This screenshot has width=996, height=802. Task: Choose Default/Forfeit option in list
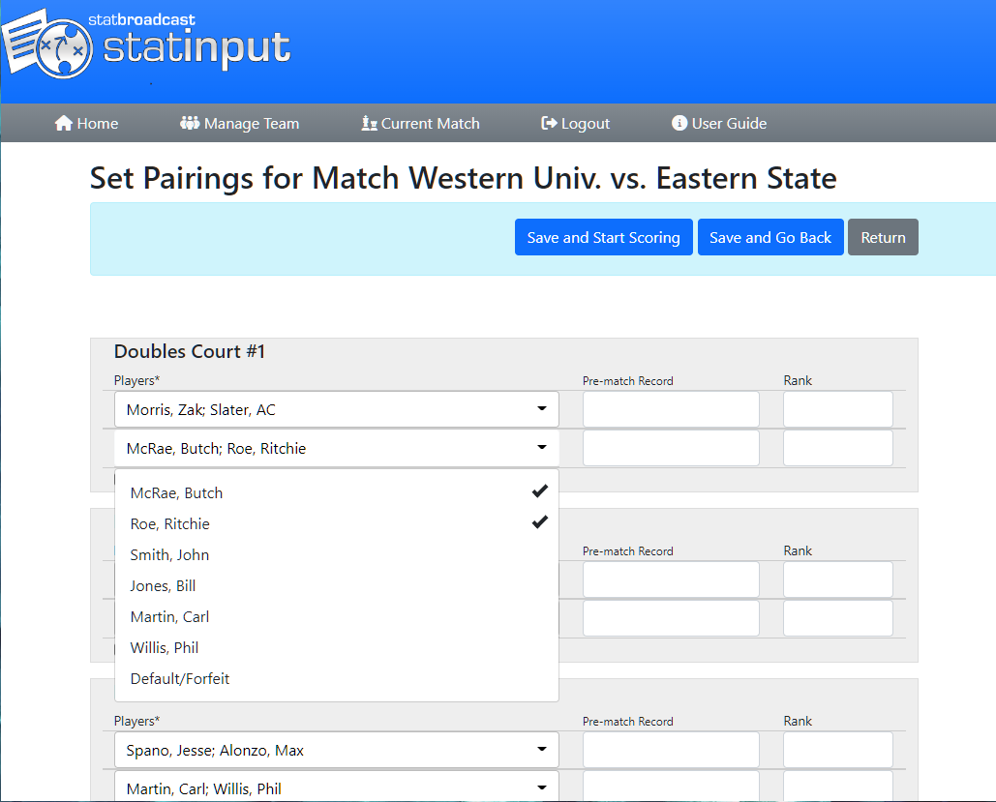[180, 678]
